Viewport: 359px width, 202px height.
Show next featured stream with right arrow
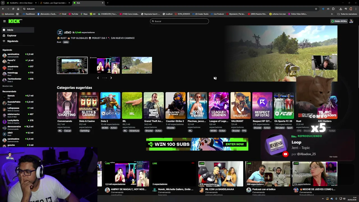tap(111, 78)
